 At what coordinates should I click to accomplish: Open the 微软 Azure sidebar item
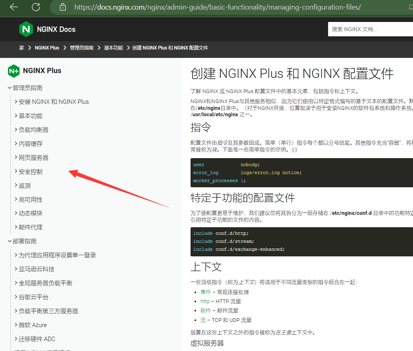pos(33,325)
